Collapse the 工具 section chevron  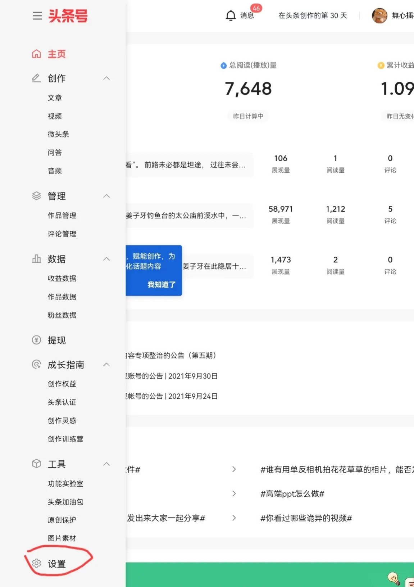[x=106, y=464]
